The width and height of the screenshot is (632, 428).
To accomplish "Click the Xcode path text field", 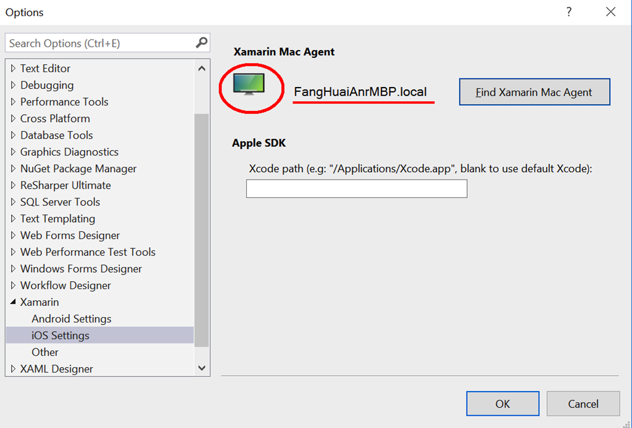I will click(x=357, y=189).
